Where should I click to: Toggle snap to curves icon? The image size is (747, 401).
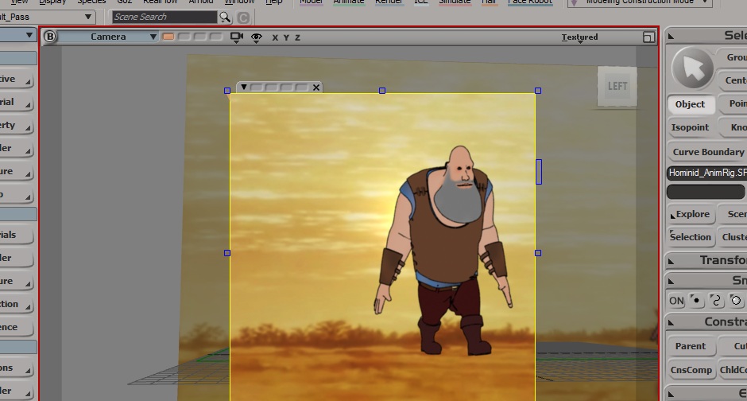[715, 301]
